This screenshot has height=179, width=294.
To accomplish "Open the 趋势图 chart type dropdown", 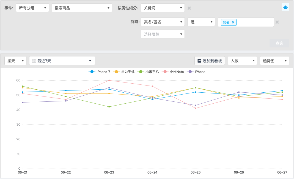I will 274,61.
